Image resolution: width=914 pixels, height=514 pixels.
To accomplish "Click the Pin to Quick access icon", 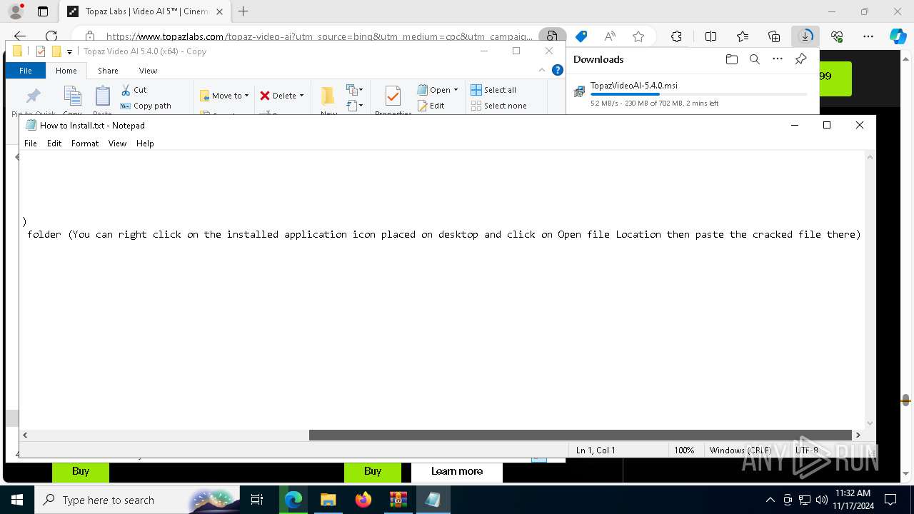I will 33,96.
